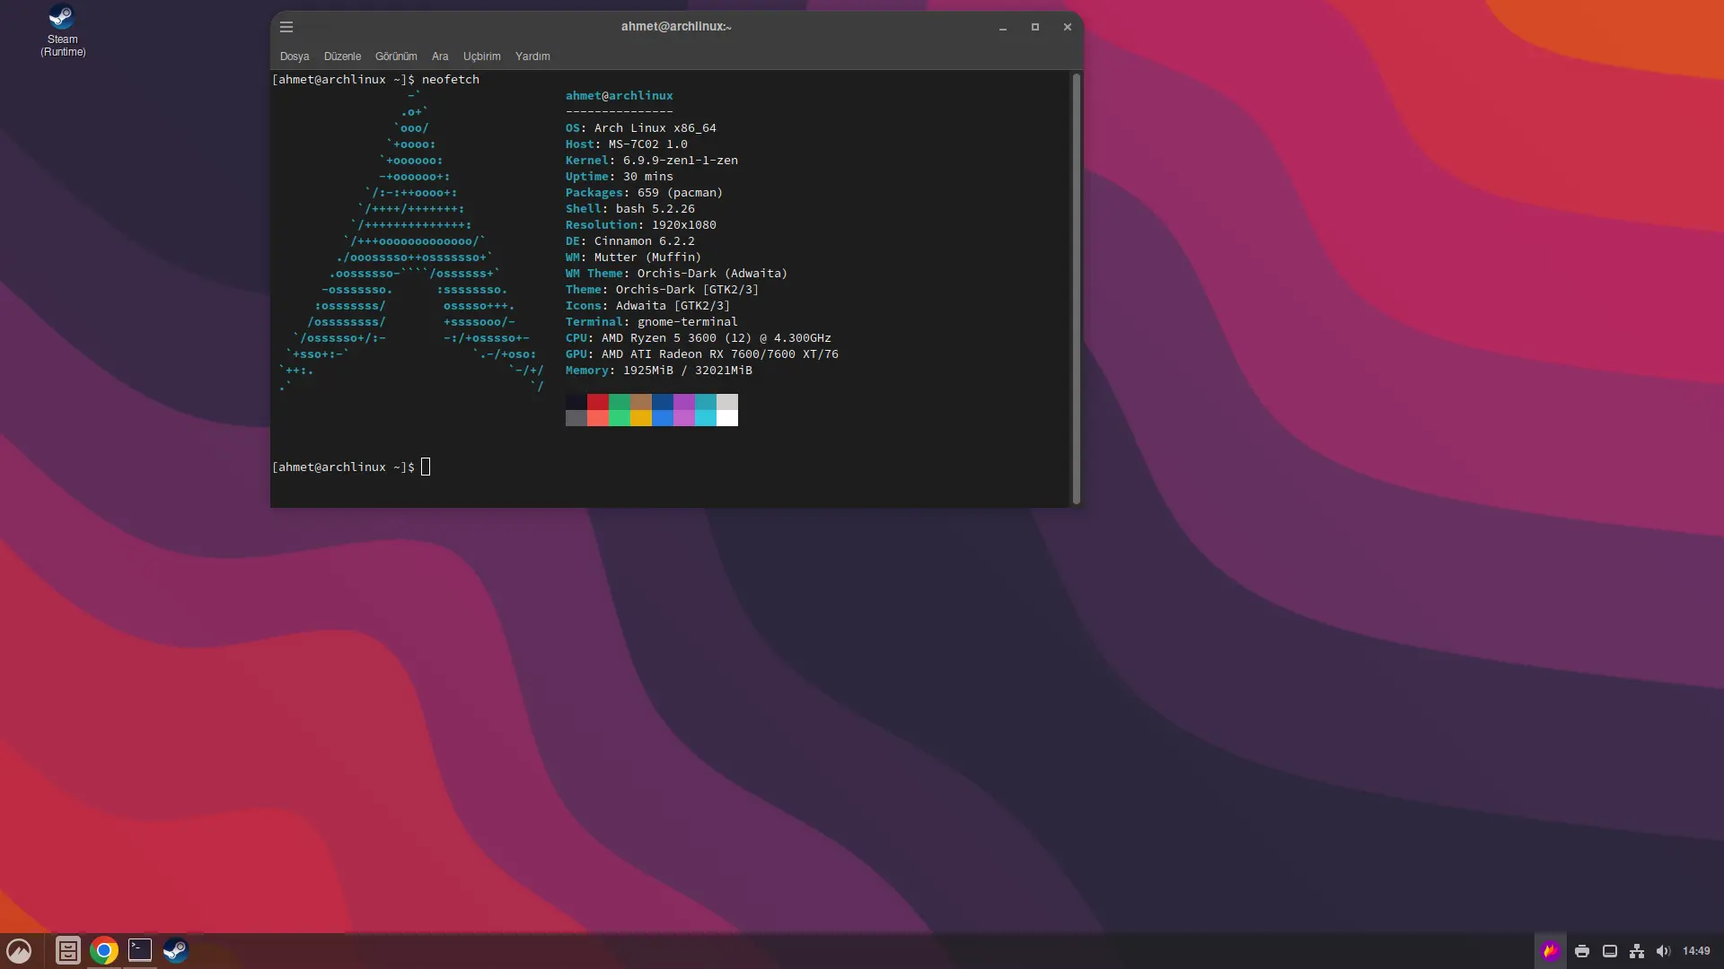Click the 'Host: MS-7C02 1.0' line
The width and height of the screenshot is (1724, 969).
point(626,144)
